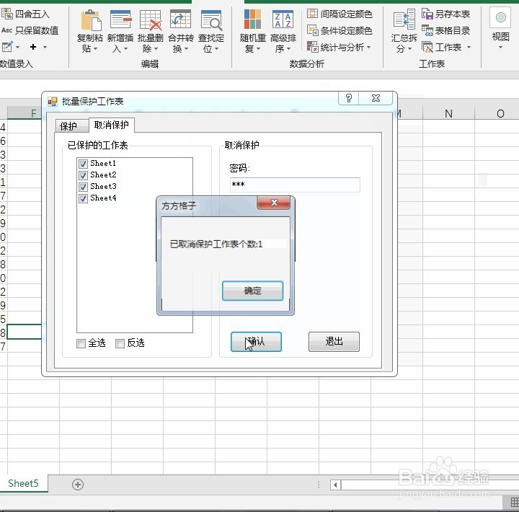
Task: Check the 全选 checkbox
Action: click(x=81, y=343)
